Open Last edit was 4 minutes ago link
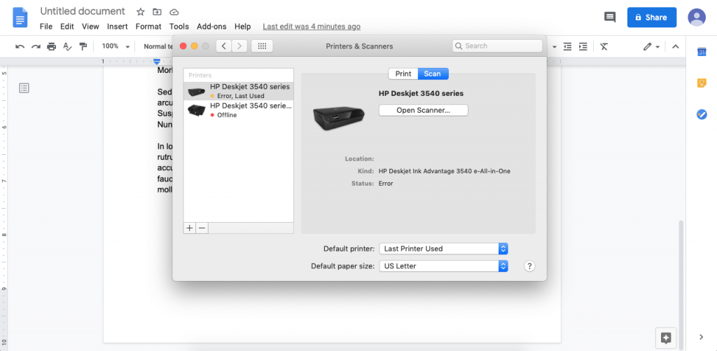Image resolution: width=717 pixels, height=351 pixels. click(312, 27)
